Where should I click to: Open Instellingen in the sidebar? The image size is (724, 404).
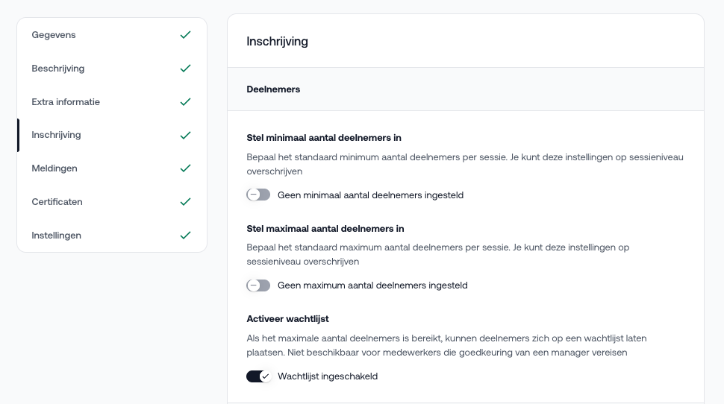tap(56, 236)
